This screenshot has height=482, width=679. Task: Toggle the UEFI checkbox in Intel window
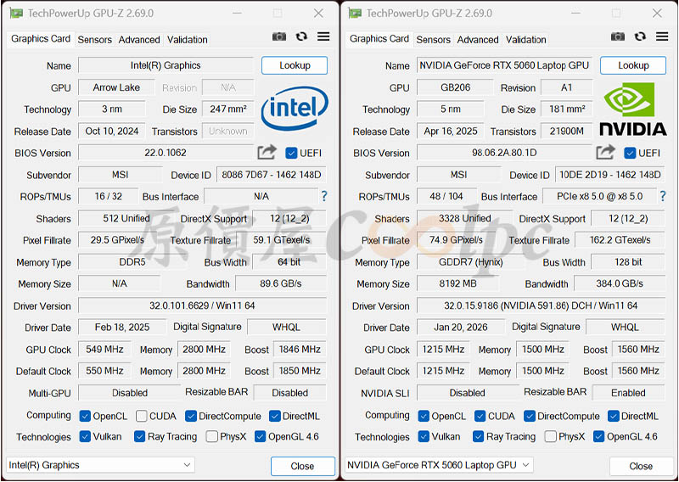[292, 153]
